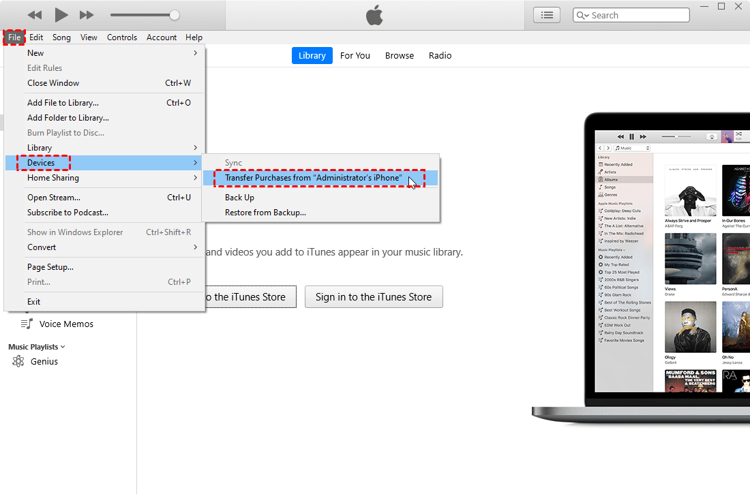Select Transfer Purchases from Administrator's iPhone
Screen dimensions: 750x494
click(320, 178)
